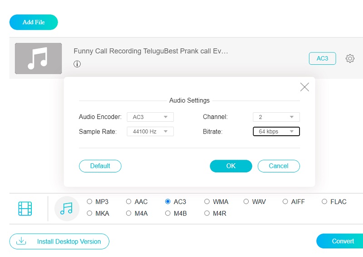This screenshot has height=257, width=363.
Task: Click the AC3 output format badge
Action: [x=322, y=58]
